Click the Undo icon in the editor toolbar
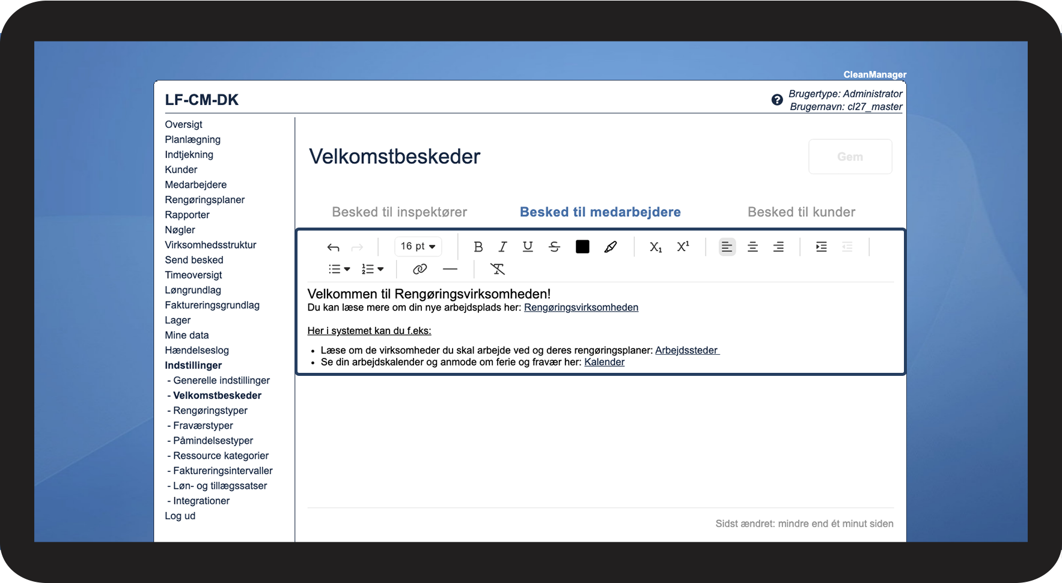The height and width of the screenshot is (583, 1062). [333, 247]
